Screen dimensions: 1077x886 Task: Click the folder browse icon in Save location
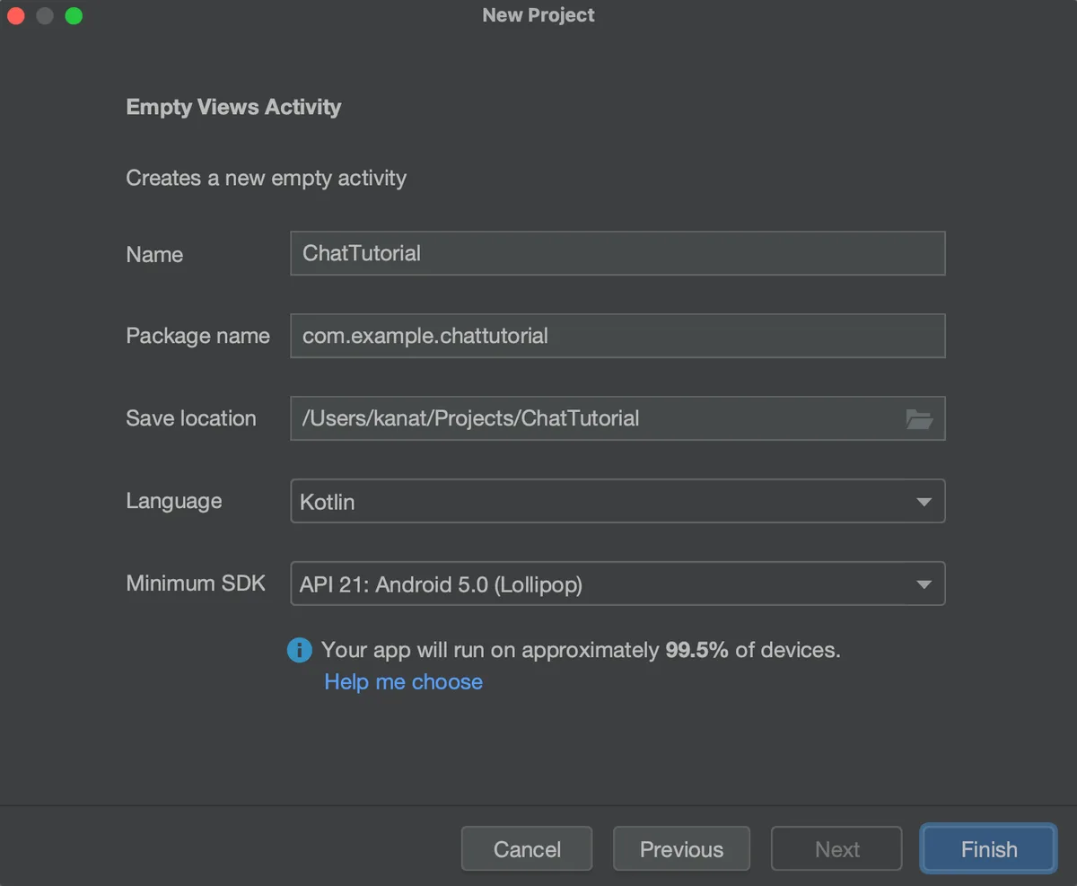(x=919, y=418)
